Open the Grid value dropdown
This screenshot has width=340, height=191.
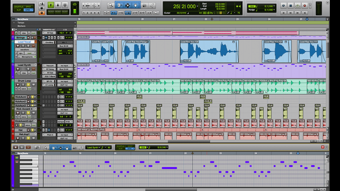[x=274, y=6]
